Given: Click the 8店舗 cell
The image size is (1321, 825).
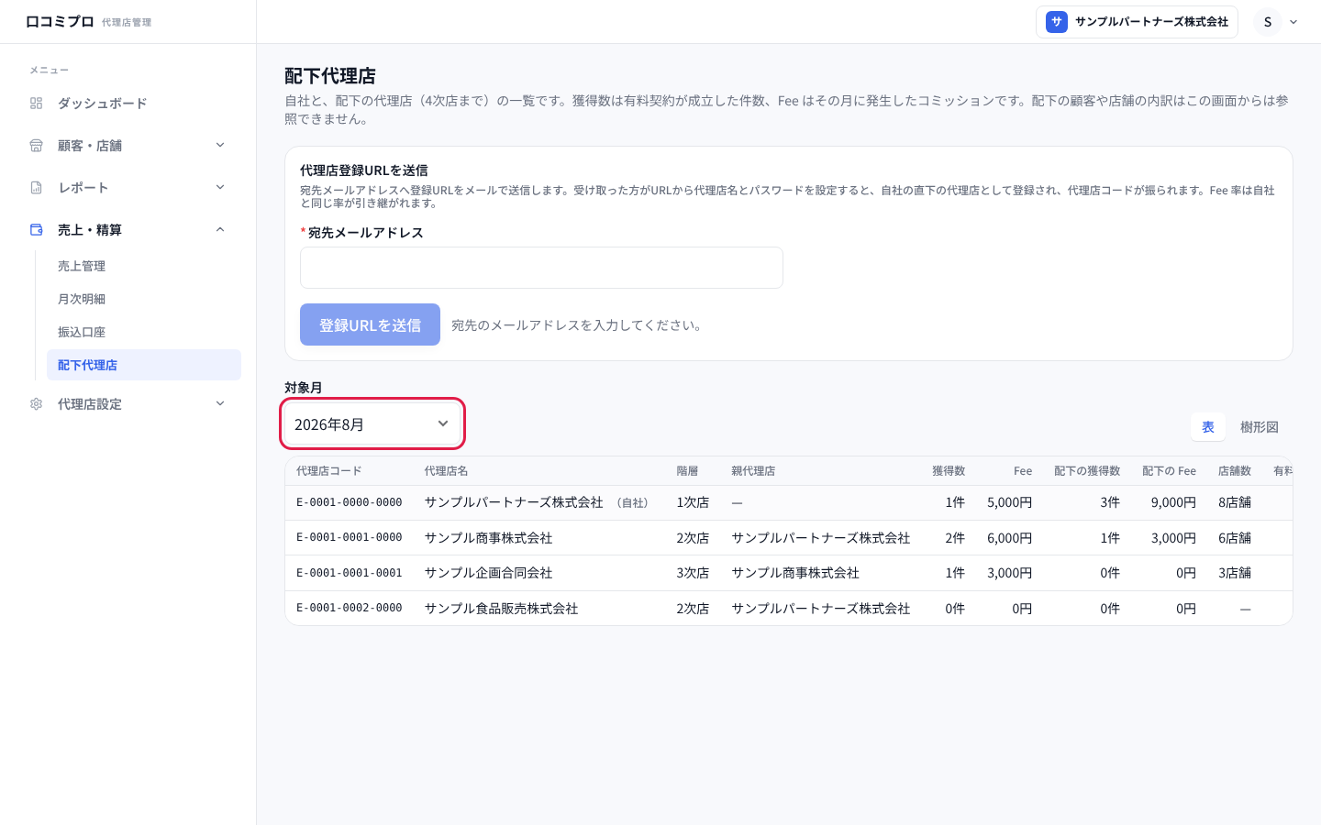Looking at the screenshot, I should point(1235,502).
